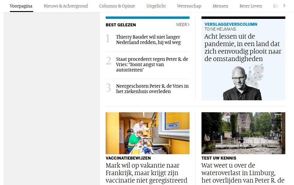
Task: Click the Verslaggeverscolumn label
Action: pyautogui.click(x=231, y=24)
